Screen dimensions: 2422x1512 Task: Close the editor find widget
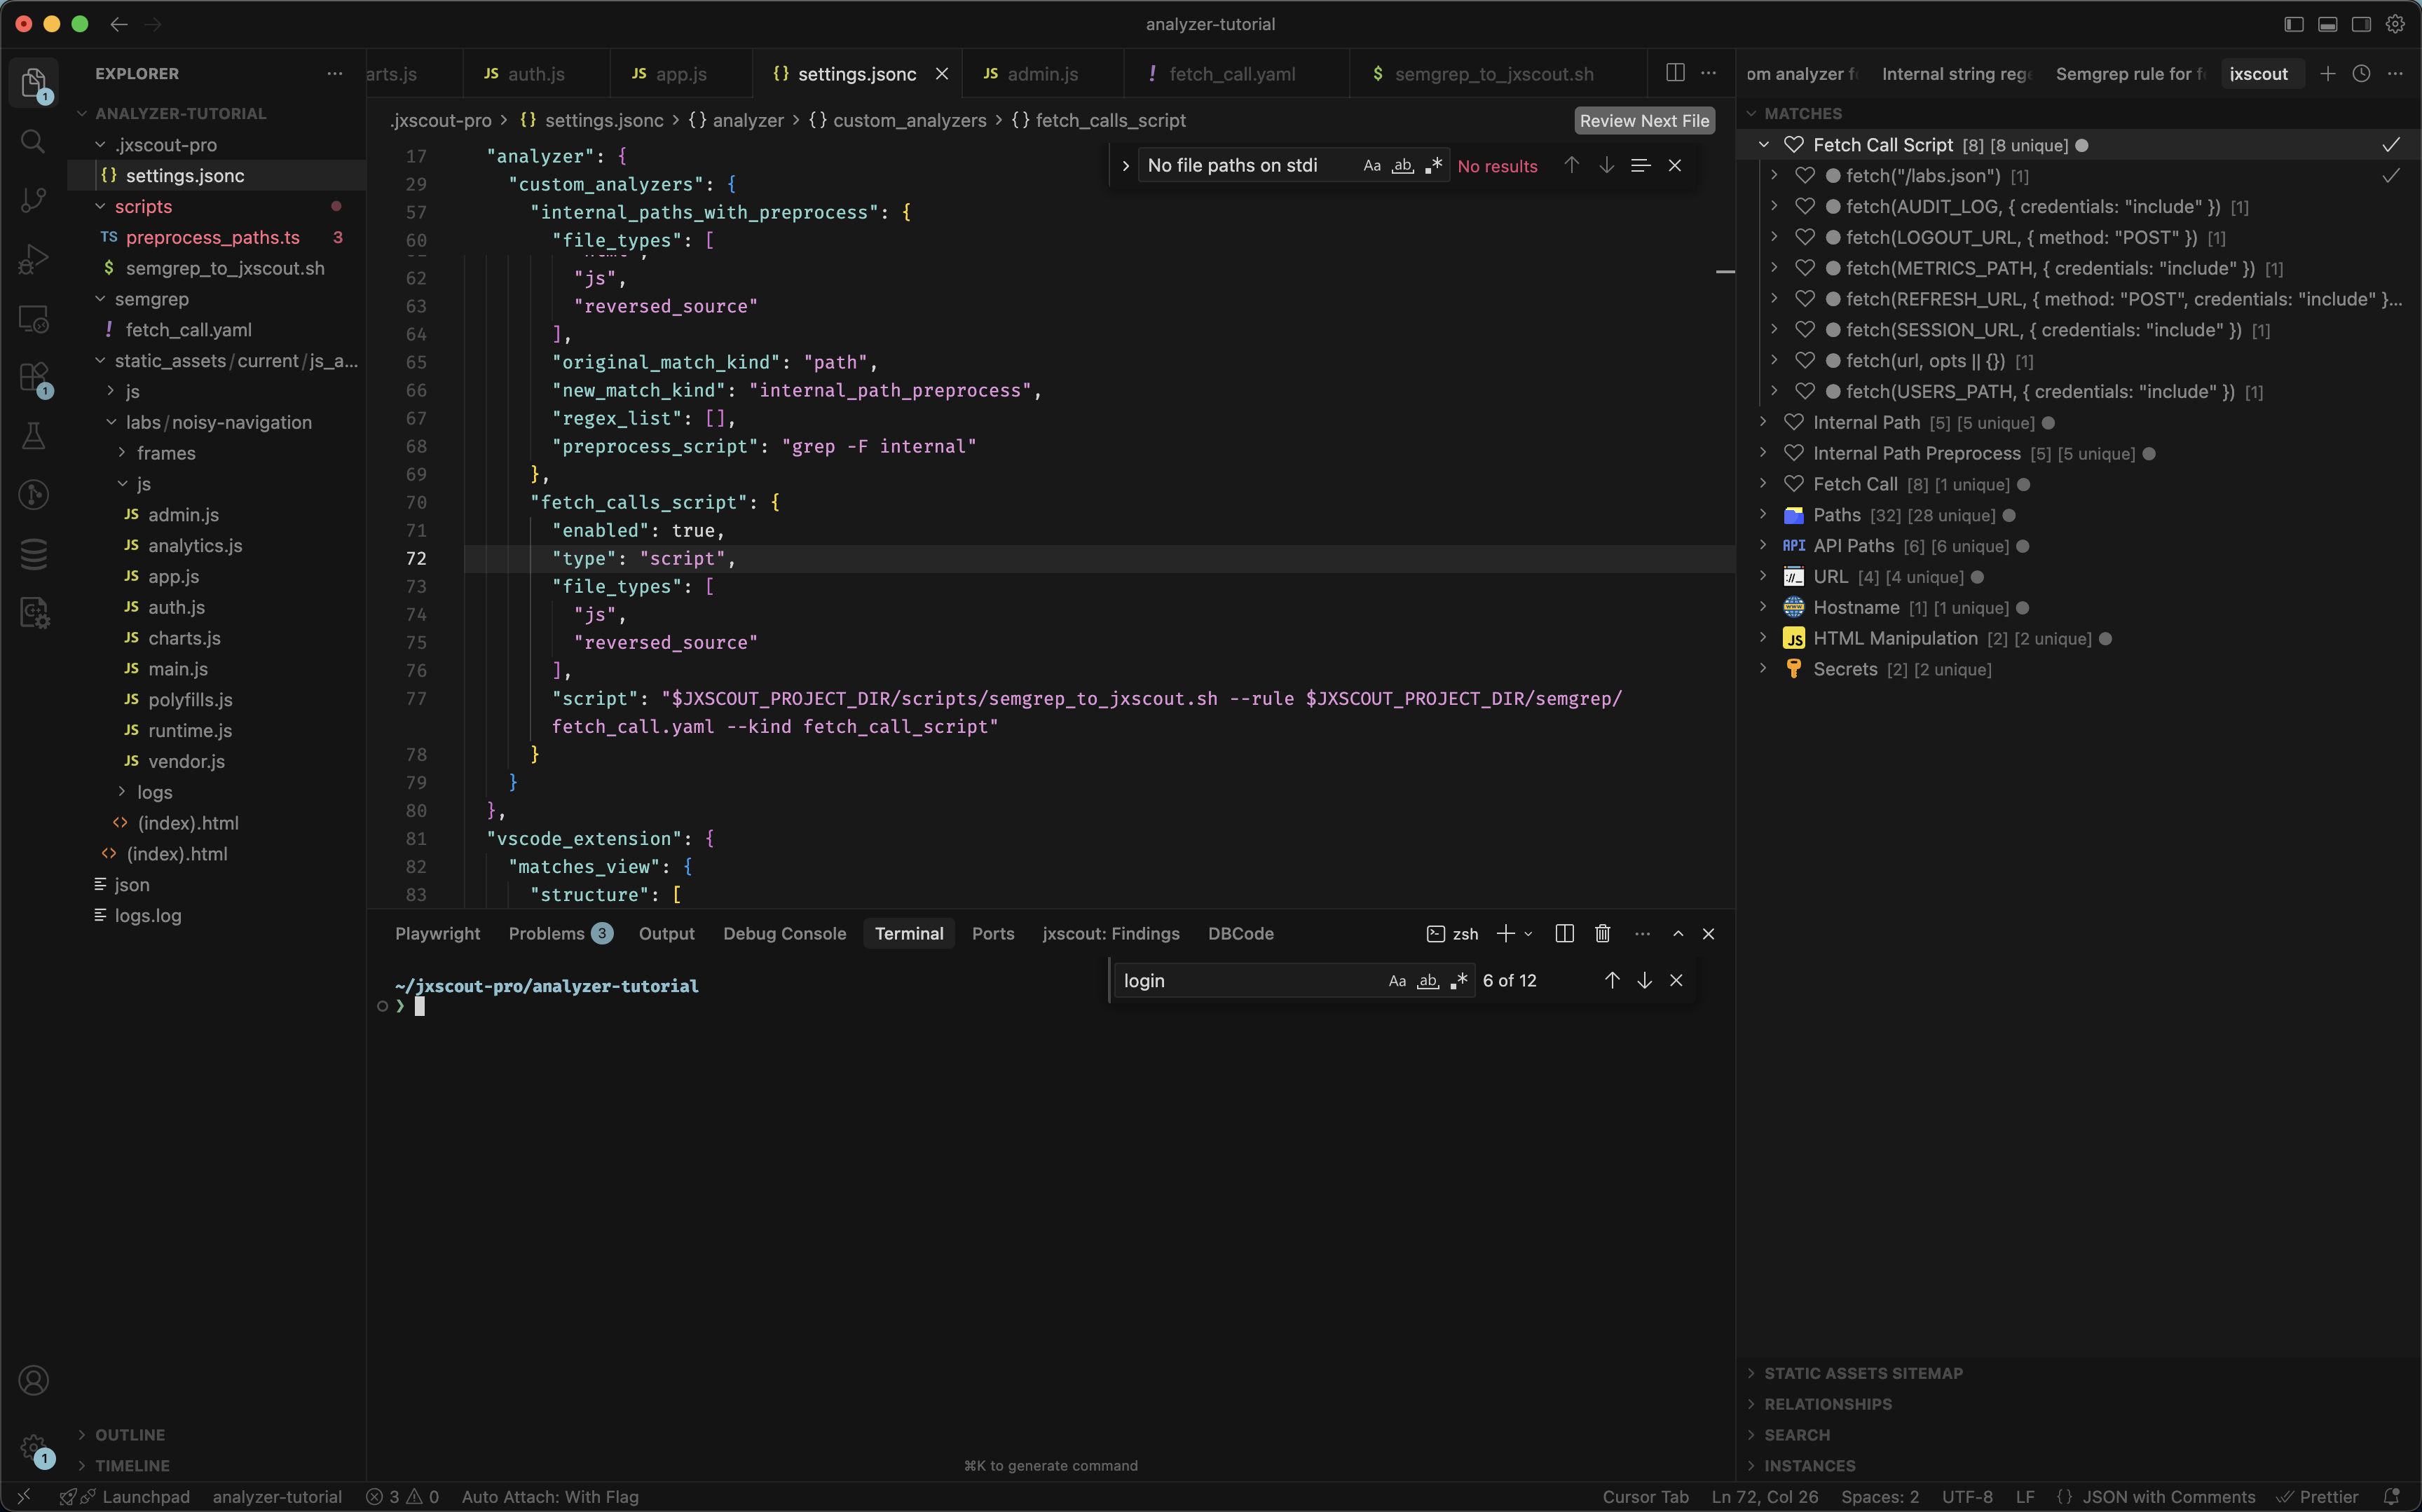pyautogui.click(x=1675, y=165)
